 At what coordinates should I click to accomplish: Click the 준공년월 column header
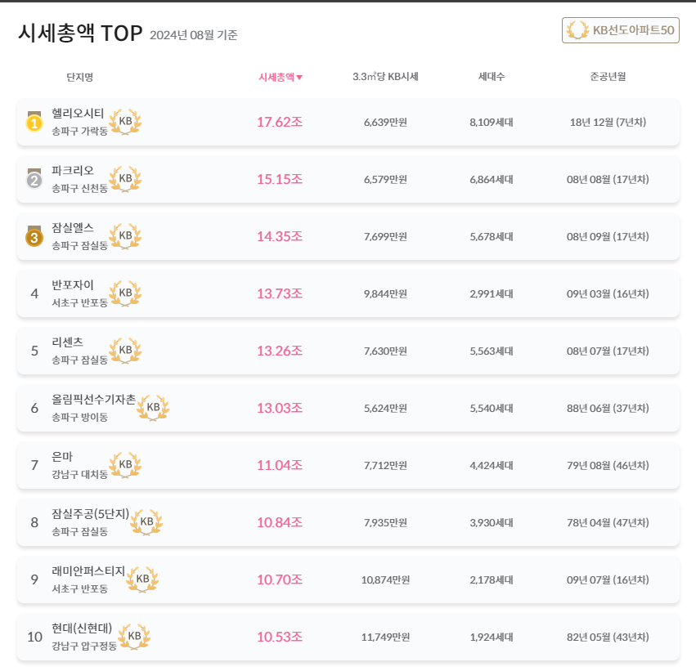608,77
